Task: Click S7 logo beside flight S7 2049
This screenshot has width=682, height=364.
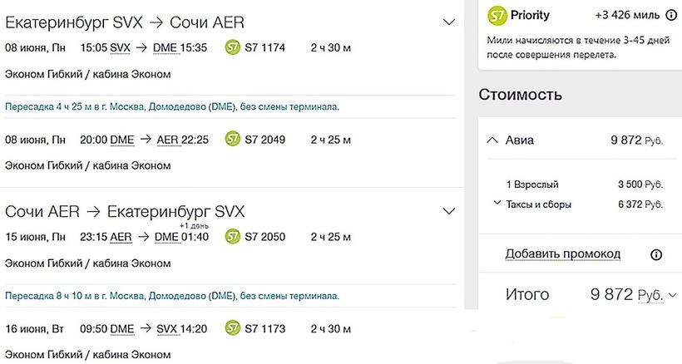Action: (x=233, y=140)
